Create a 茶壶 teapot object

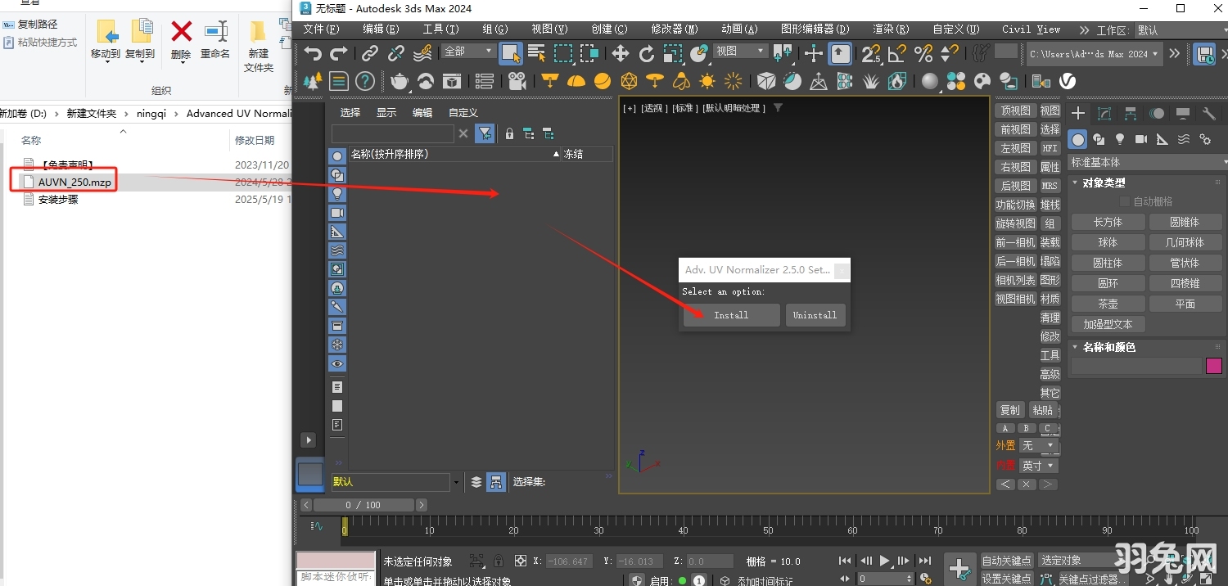pos(1108,303)
